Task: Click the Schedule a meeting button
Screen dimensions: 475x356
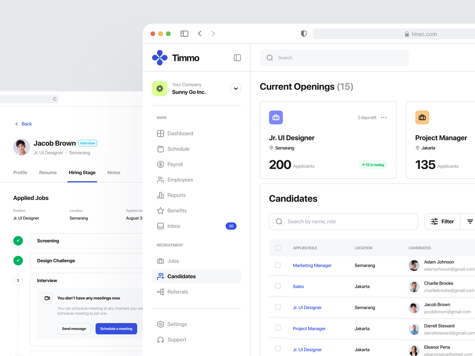Action: click(x=116, y=329)
